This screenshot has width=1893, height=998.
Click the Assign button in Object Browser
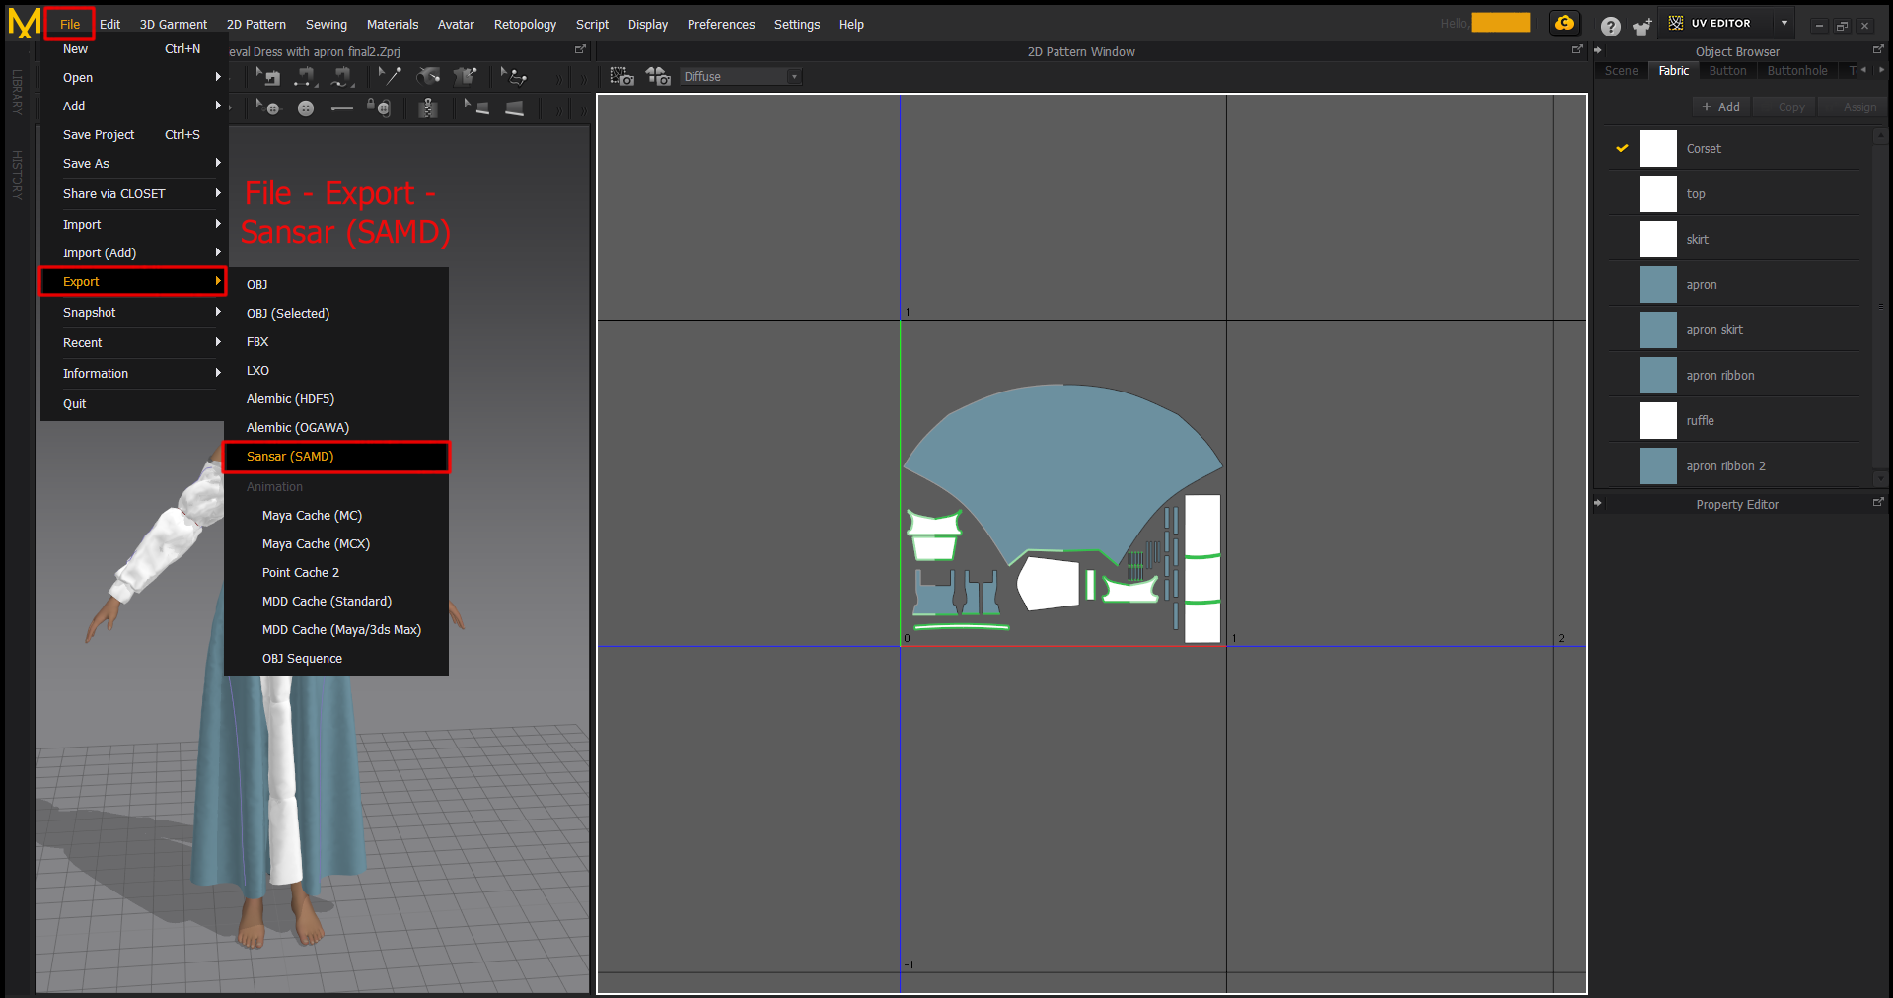click(x=1858, y=107)
